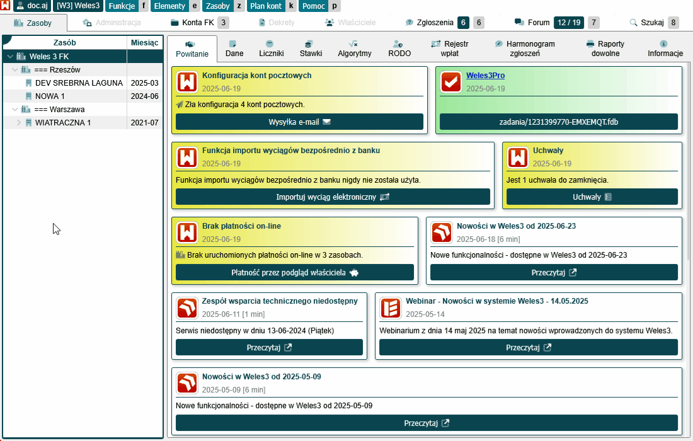Open the Funkcje menu
The image size is (693, 441).
click(122, 6)
